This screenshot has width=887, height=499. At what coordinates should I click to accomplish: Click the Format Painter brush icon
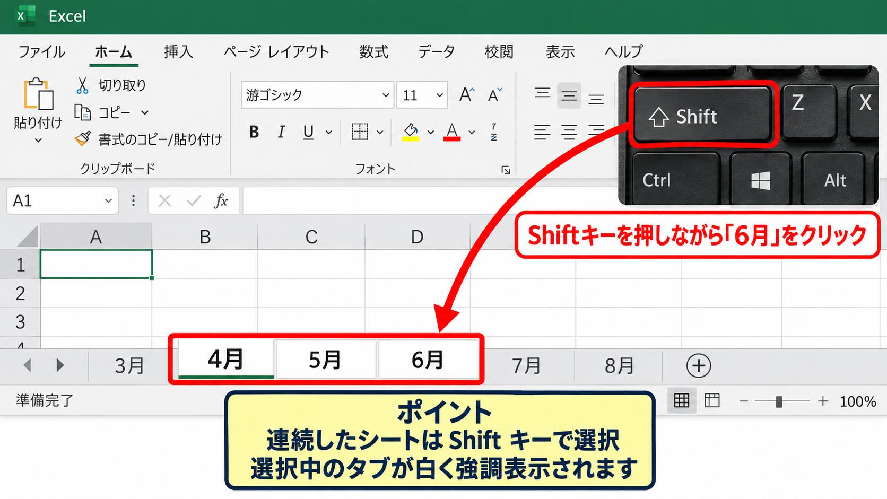82,139
